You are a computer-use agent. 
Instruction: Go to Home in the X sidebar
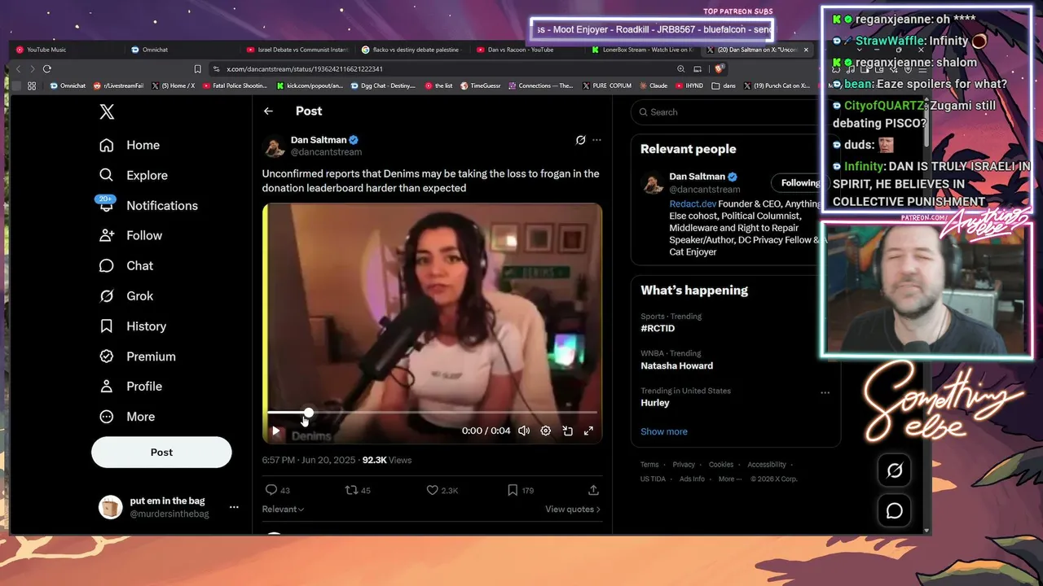(130, 145)
